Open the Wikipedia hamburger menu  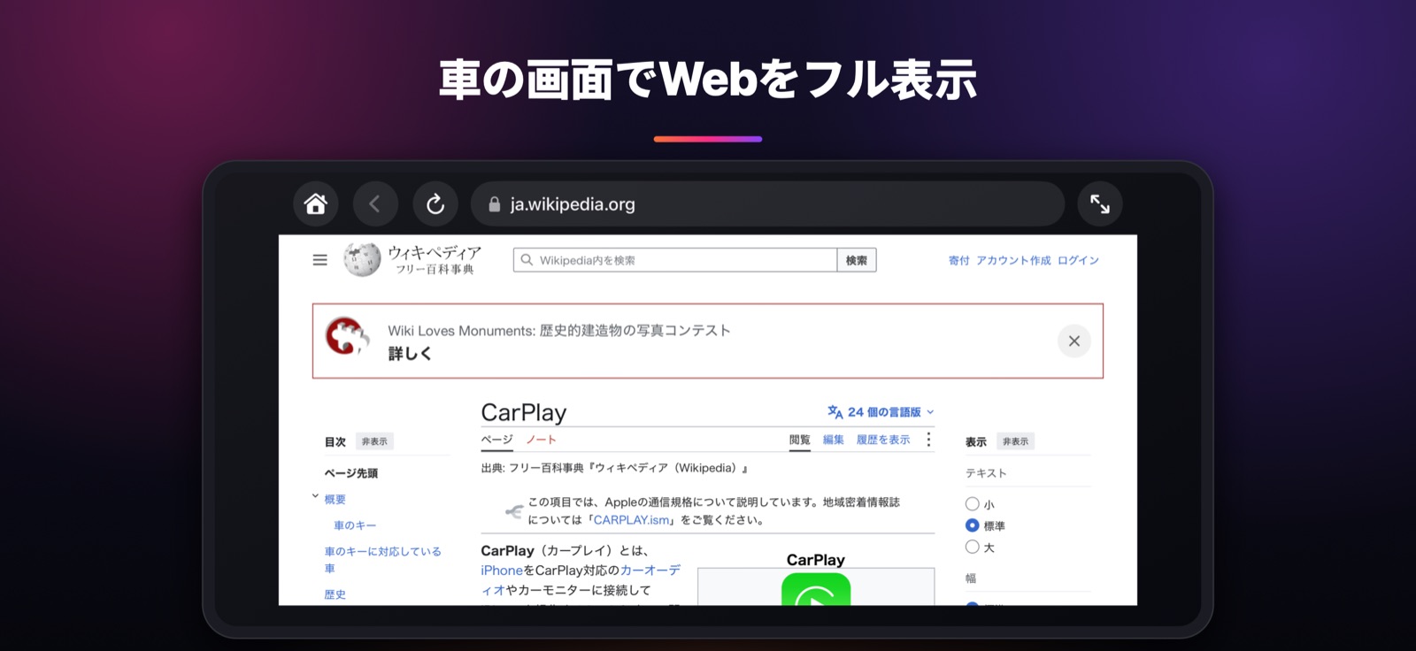[320, 260]
